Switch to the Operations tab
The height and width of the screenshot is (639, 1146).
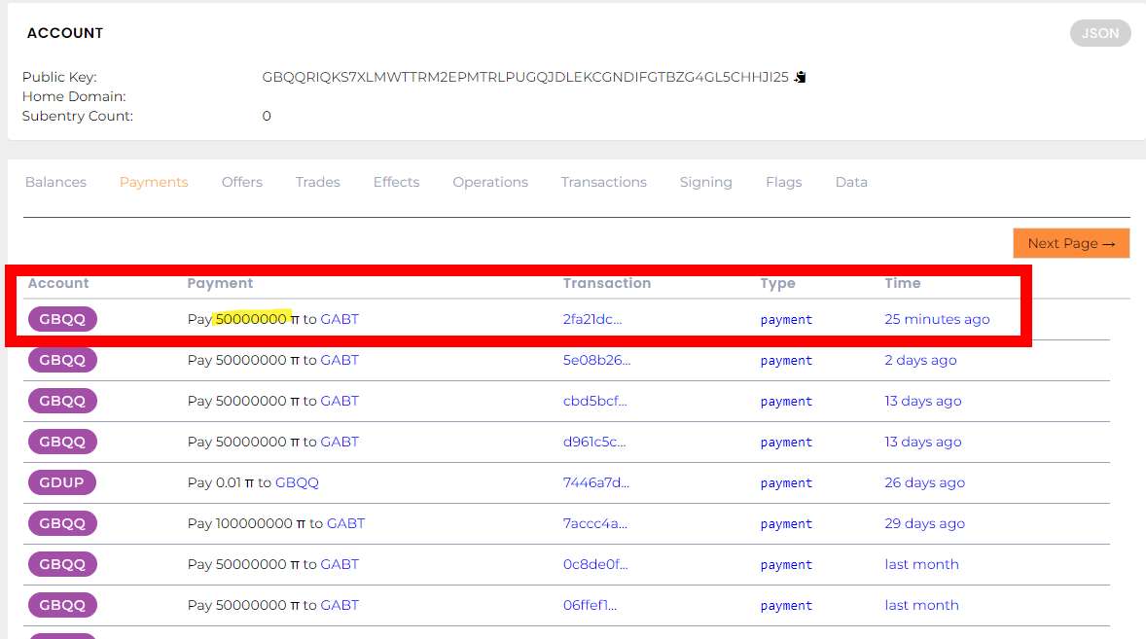490,182
